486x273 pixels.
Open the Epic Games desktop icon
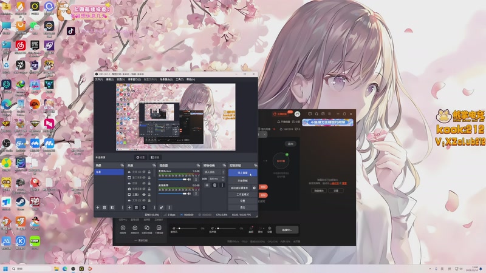[x=35, y=45]
